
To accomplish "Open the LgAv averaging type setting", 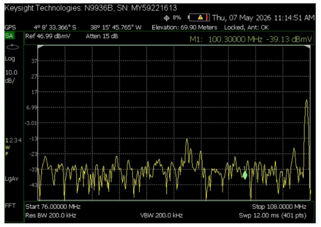I will (x=12, y=179).
